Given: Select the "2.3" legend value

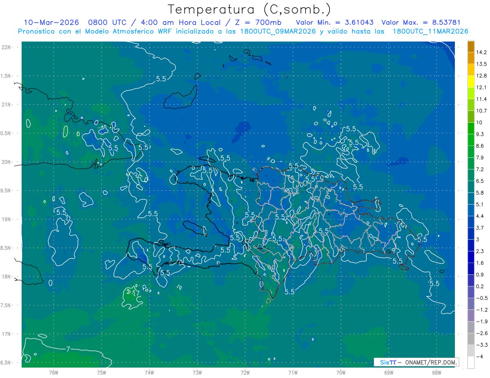Looking at the screenshot, I should pos(481,251).
